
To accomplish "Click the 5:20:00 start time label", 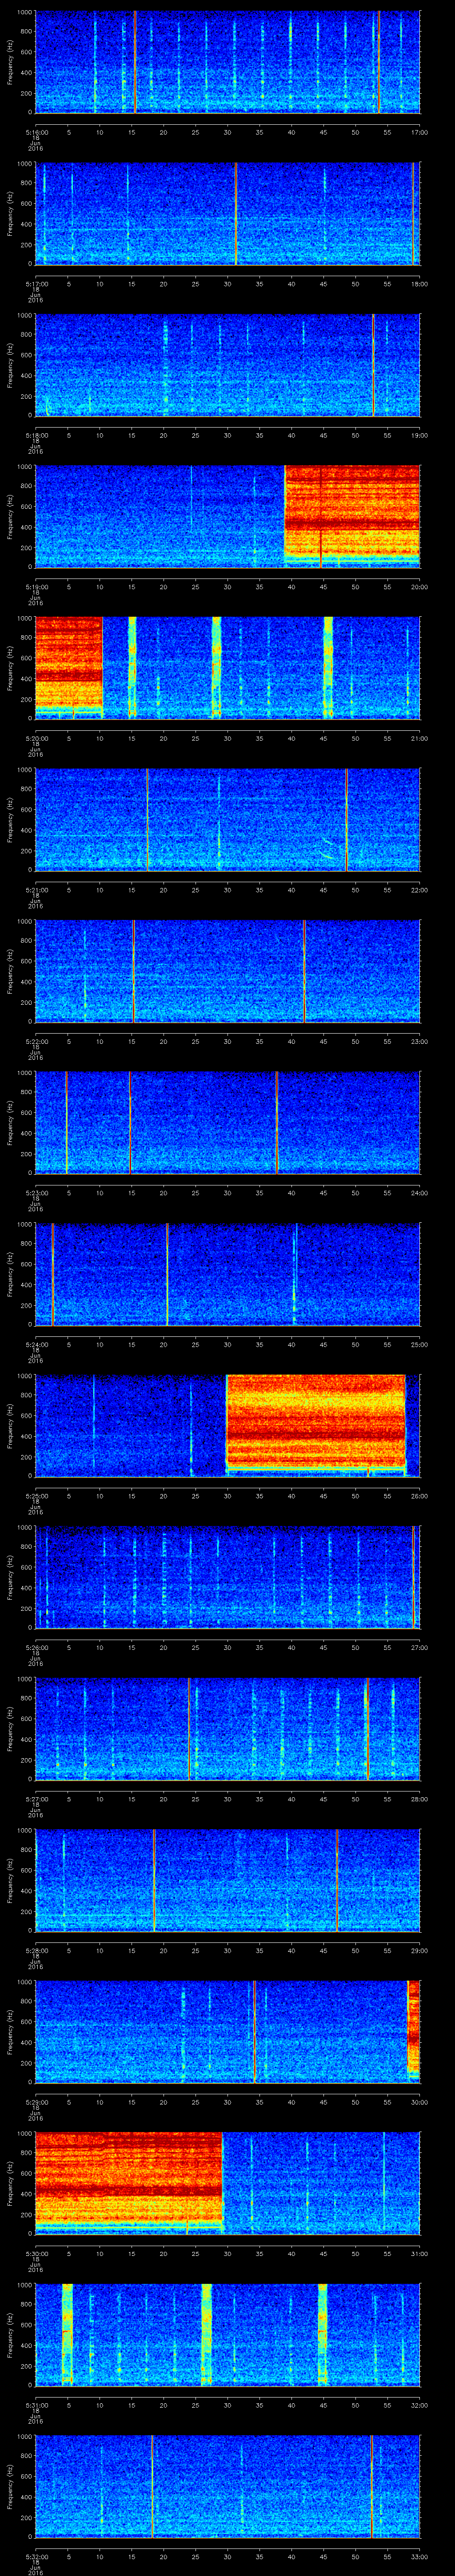I will pyautogui.click(x=36, y=738).
